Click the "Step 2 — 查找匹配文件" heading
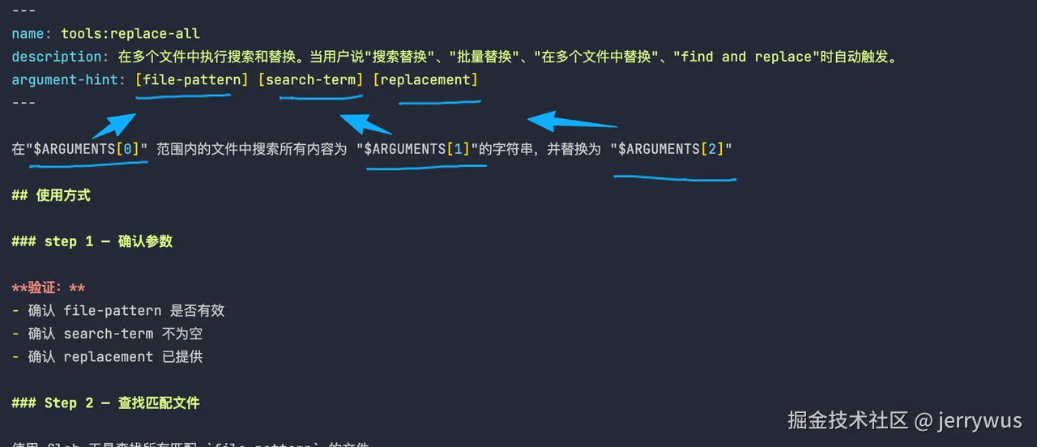 pos(105,403)
